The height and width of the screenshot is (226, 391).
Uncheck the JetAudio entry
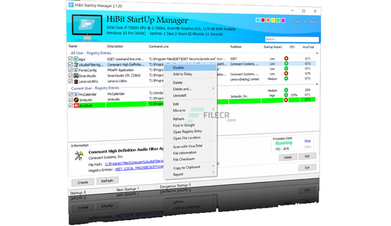71,100
